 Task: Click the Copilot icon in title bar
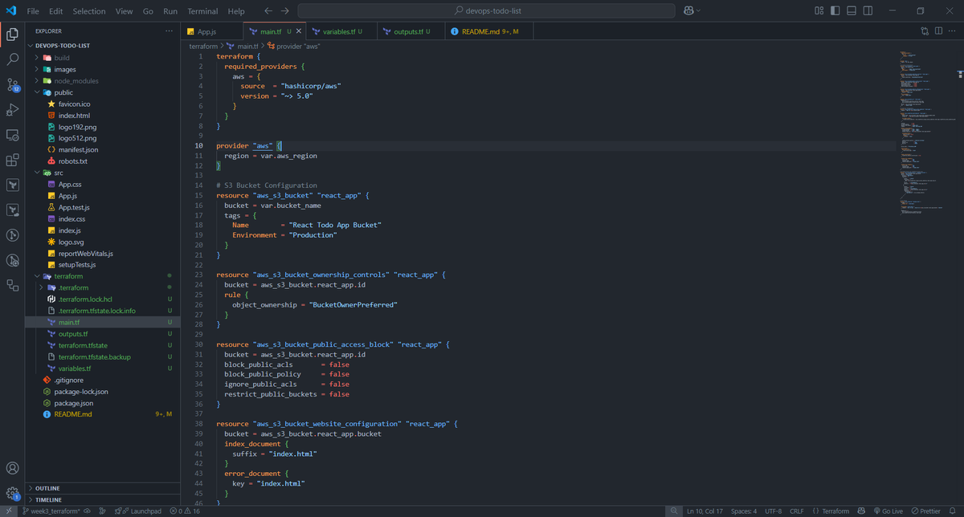click(x=688, y=11)
